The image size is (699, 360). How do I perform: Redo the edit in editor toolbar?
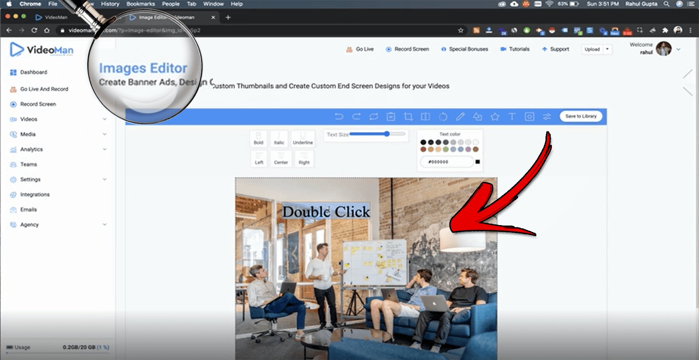[356, 117]
